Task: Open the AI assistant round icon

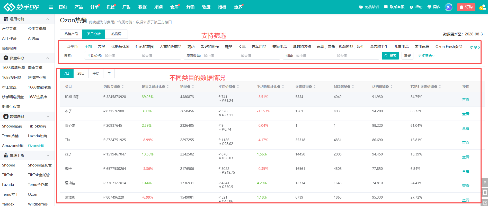Action: [x=449, y=7]
